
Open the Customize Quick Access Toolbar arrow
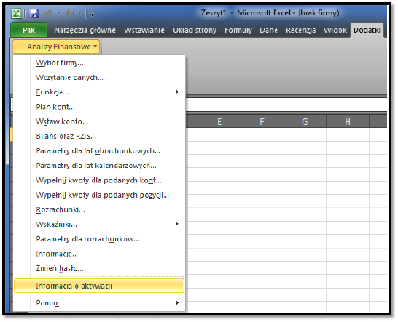coord(92,14)
